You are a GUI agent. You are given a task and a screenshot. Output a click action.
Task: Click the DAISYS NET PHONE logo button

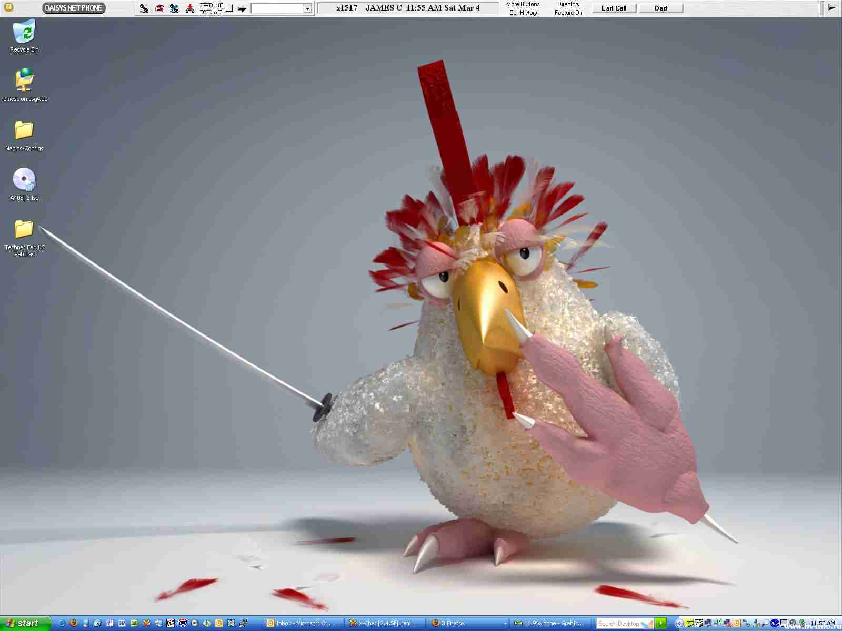point(74,8)
